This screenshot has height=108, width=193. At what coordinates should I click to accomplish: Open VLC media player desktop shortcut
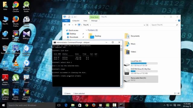tap(16, 65)
